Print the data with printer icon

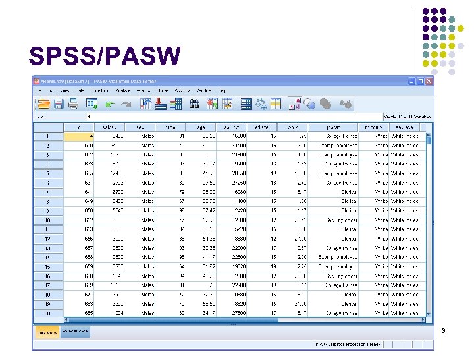(73, 104)
